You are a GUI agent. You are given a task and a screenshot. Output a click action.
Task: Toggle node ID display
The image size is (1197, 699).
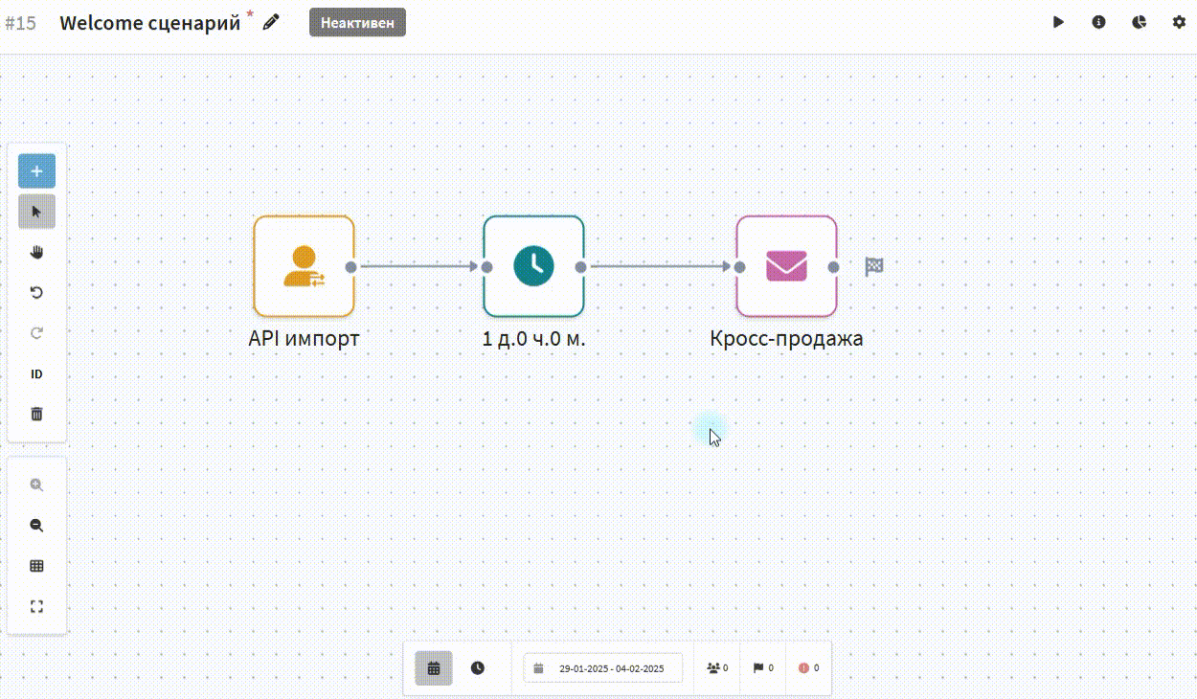(36, 374)
